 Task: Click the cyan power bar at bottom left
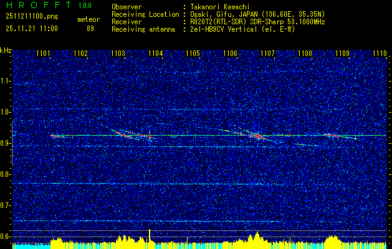31,246
